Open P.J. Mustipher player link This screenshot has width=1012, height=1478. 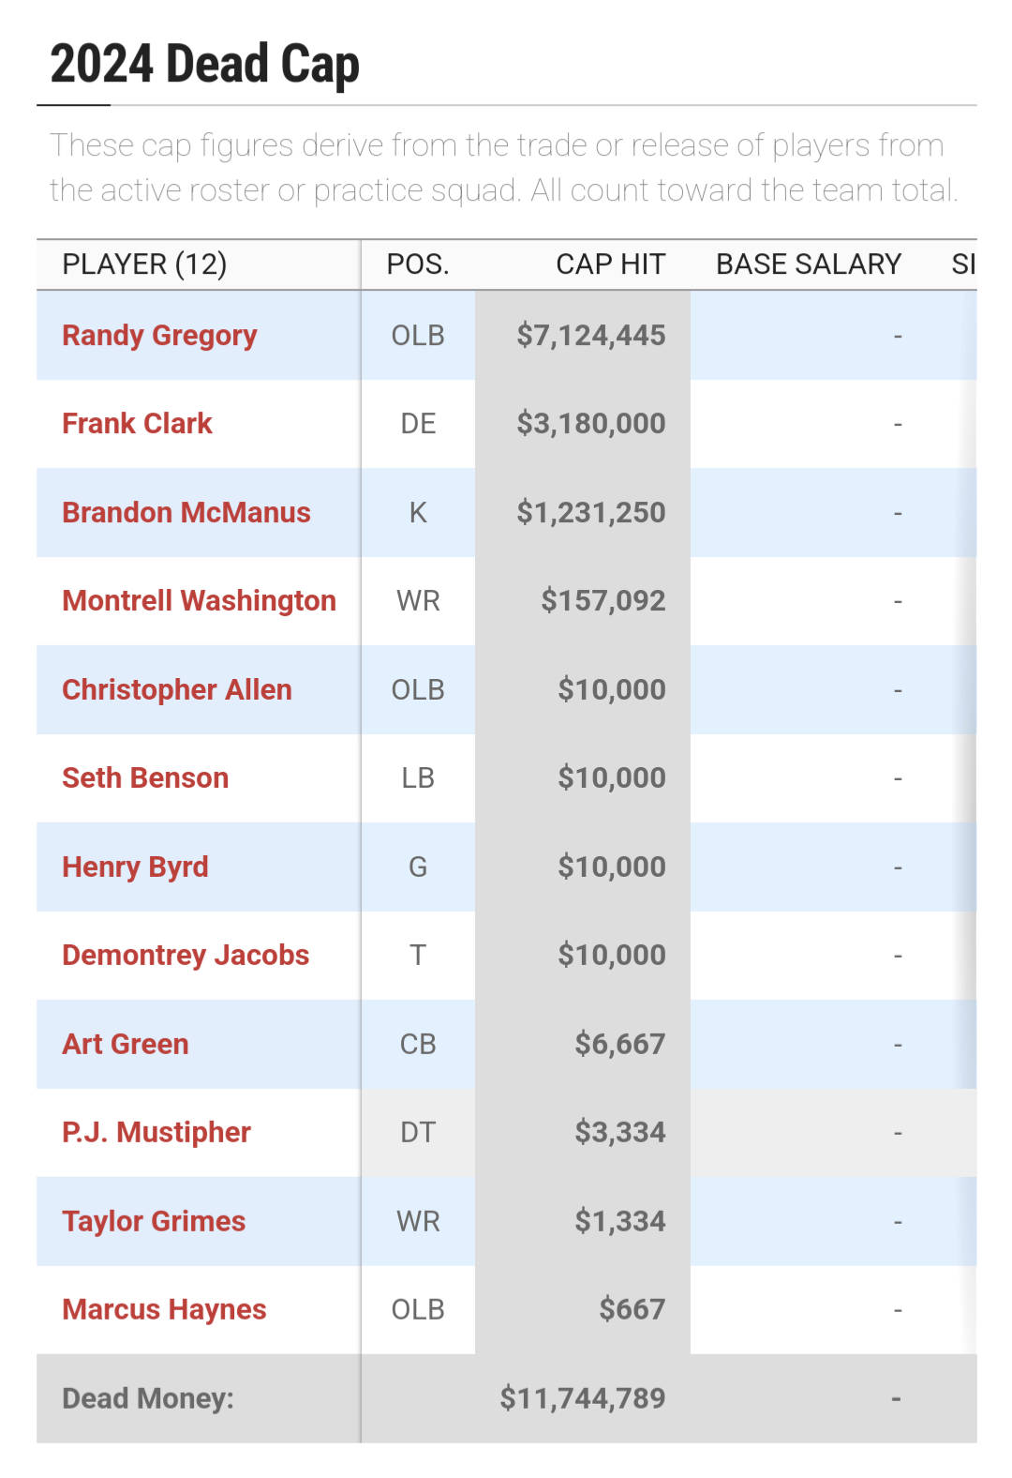click(x=156, y=1133)
